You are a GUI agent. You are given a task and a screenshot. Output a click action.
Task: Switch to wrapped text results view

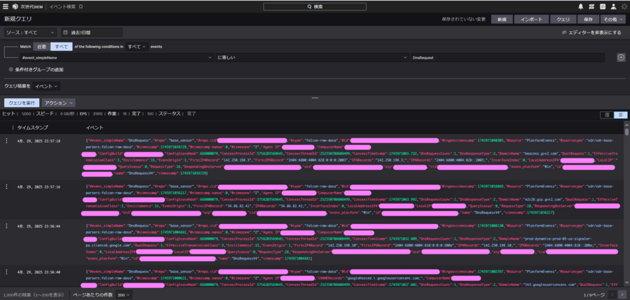coord(620,115)
